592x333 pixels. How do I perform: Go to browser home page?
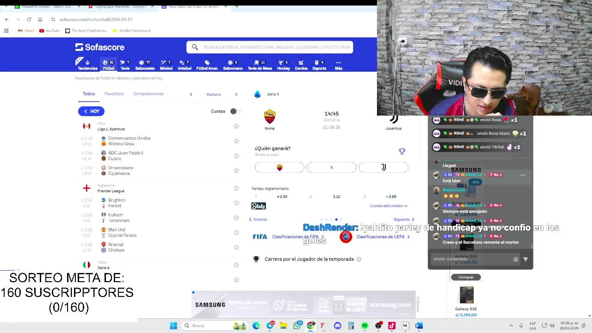coord(40,19)
